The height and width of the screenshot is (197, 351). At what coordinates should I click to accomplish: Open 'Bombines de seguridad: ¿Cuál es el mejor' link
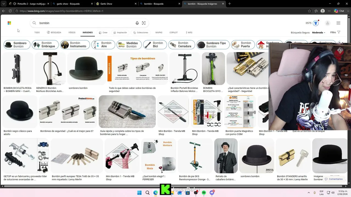click(x=67, y=131)
